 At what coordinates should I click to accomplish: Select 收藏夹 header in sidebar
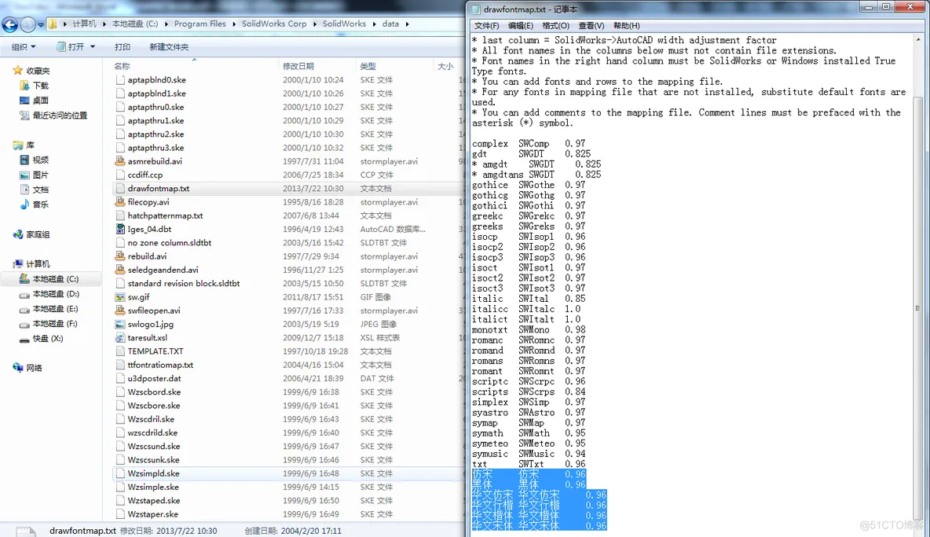[x=38, y=71]
